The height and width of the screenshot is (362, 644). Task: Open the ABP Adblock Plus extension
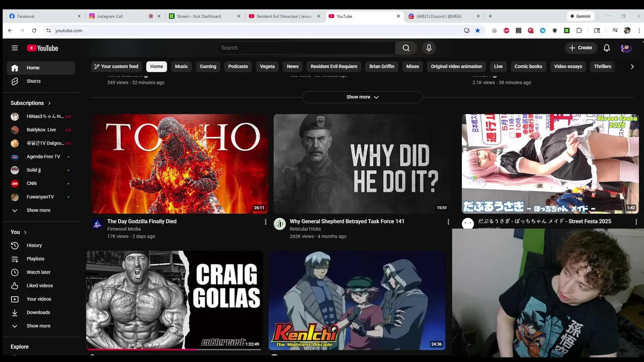[x=506, y=31]
